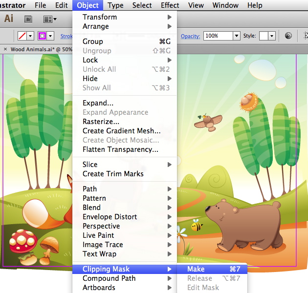Expand the Artboards submenu

tap(125, 288)
